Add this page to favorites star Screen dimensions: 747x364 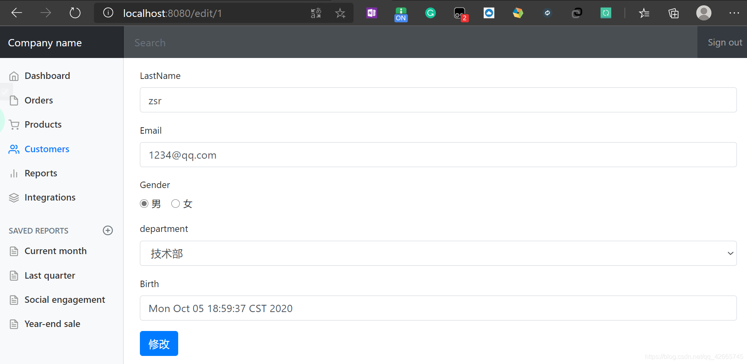pos(340,13)
